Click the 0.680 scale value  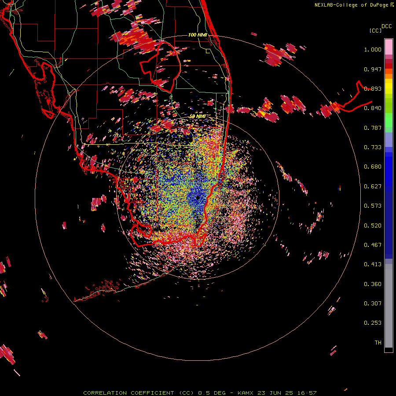click(x=373, y=167)
